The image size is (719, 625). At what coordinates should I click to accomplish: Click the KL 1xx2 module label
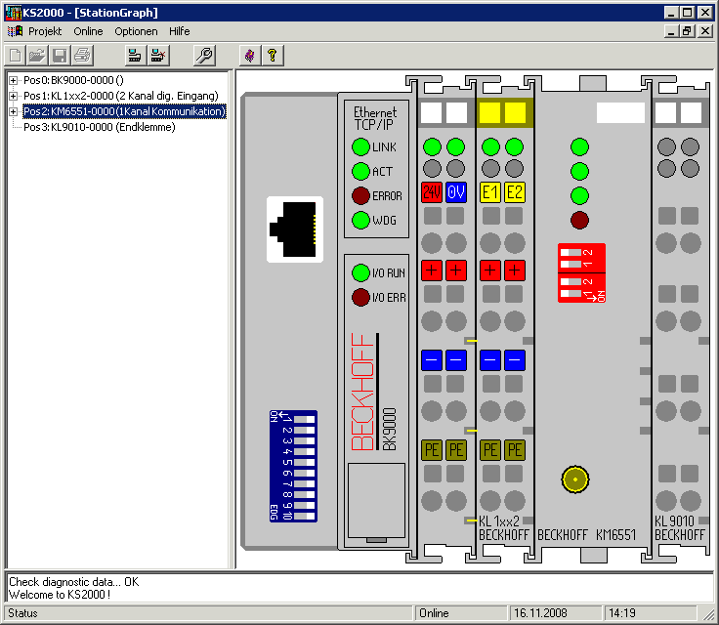tap(499, 521)
